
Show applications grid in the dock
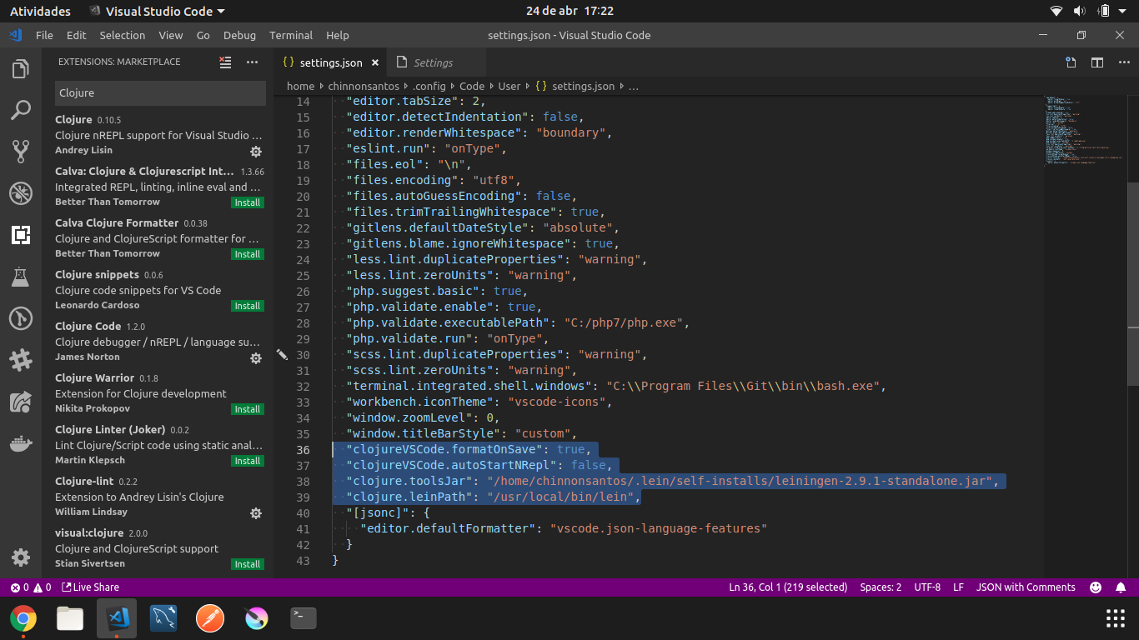point(1116,618)
